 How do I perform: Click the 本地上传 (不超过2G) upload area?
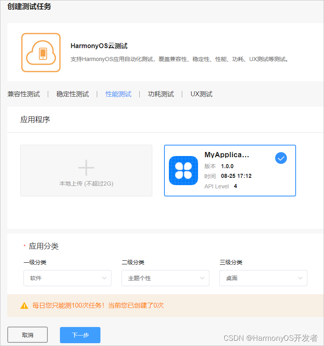86,171
